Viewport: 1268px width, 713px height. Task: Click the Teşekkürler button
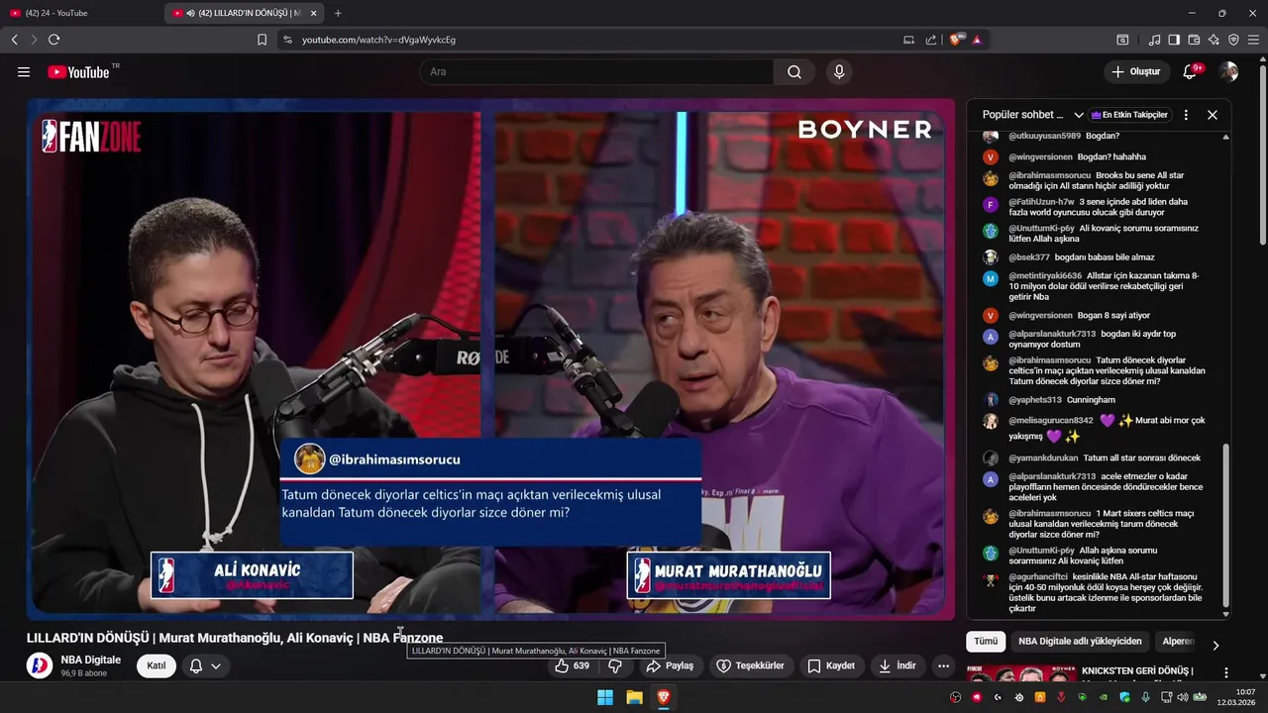click(x=750, y=665)
